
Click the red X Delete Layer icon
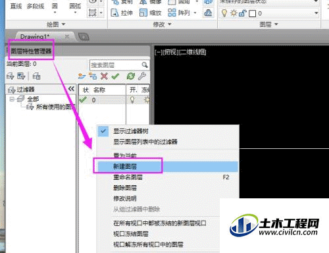point(104,76)
